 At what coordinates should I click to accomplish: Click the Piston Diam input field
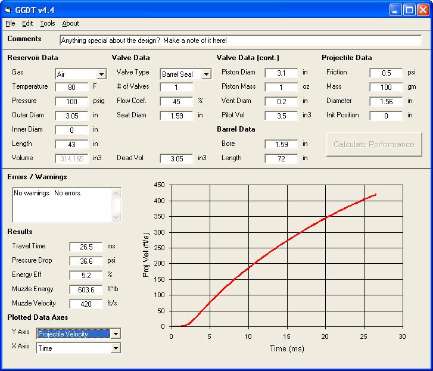281,73
